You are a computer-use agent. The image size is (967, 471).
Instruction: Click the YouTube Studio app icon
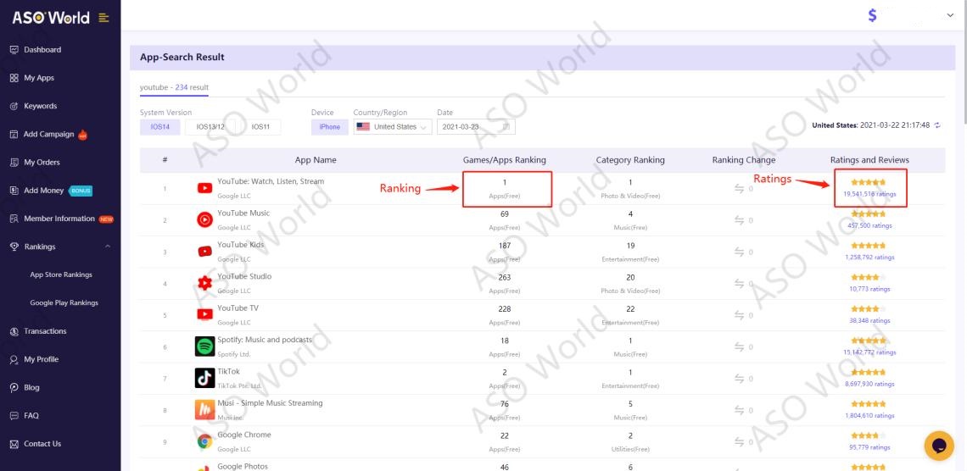coord(204,283)
